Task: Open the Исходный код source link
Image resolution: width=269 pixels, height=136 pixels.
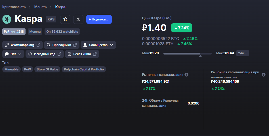Action: click(x=45, y=54)
